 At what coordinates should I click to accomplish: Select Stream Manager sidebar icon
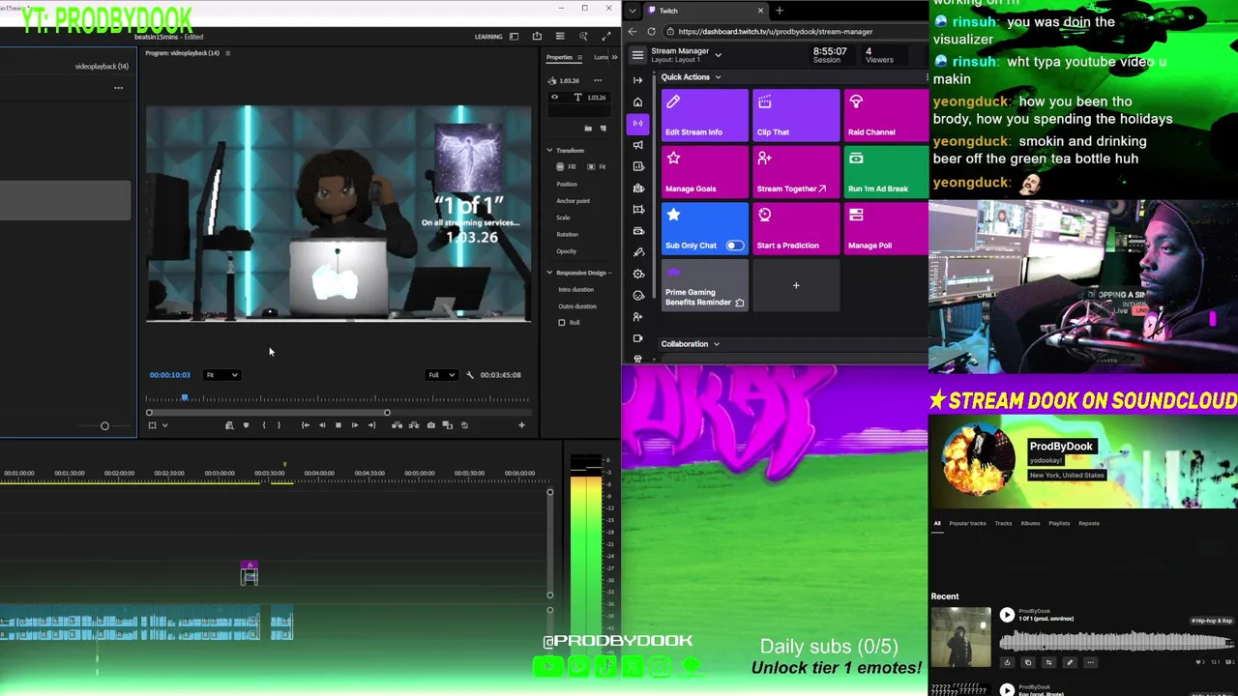[637, 123]
